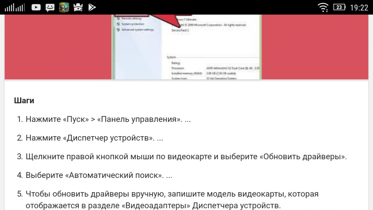Tap the battery indicator showing 23
This screenshot has height=210, width=373.
tap(339, 7)
